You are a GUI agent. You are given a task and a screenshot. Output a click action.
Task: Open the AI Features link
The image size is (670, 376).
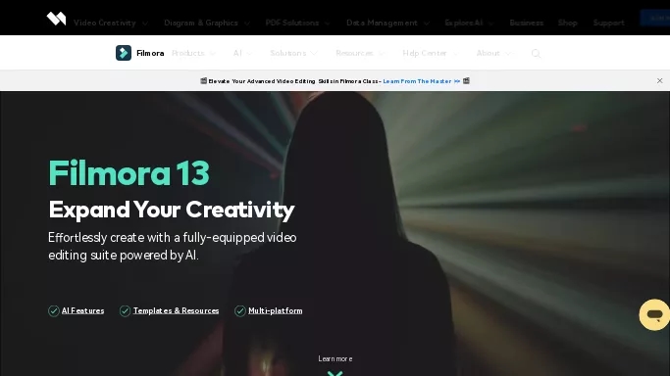(x=83, y=310)
